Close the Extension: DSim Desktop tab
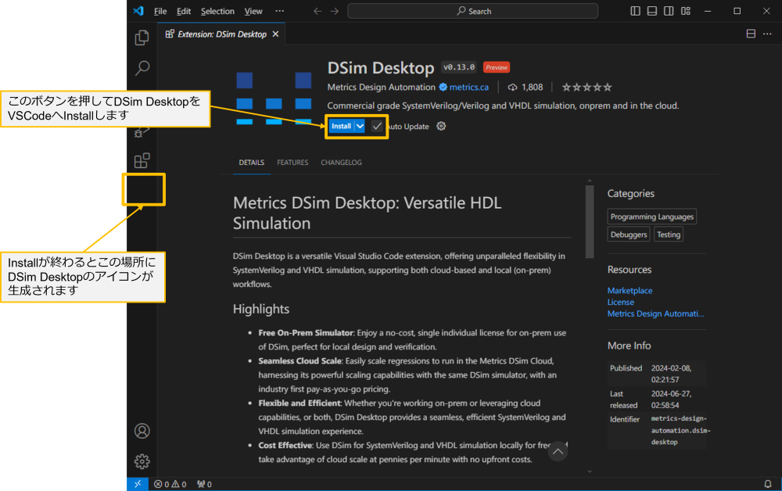Viewport: 782px width, 491px height. [x=275, y=34]
